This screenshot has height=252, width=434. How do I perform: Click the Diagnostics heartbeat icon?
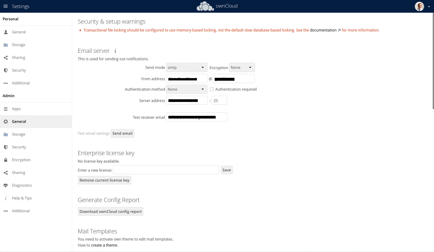[x=6, y=186]
